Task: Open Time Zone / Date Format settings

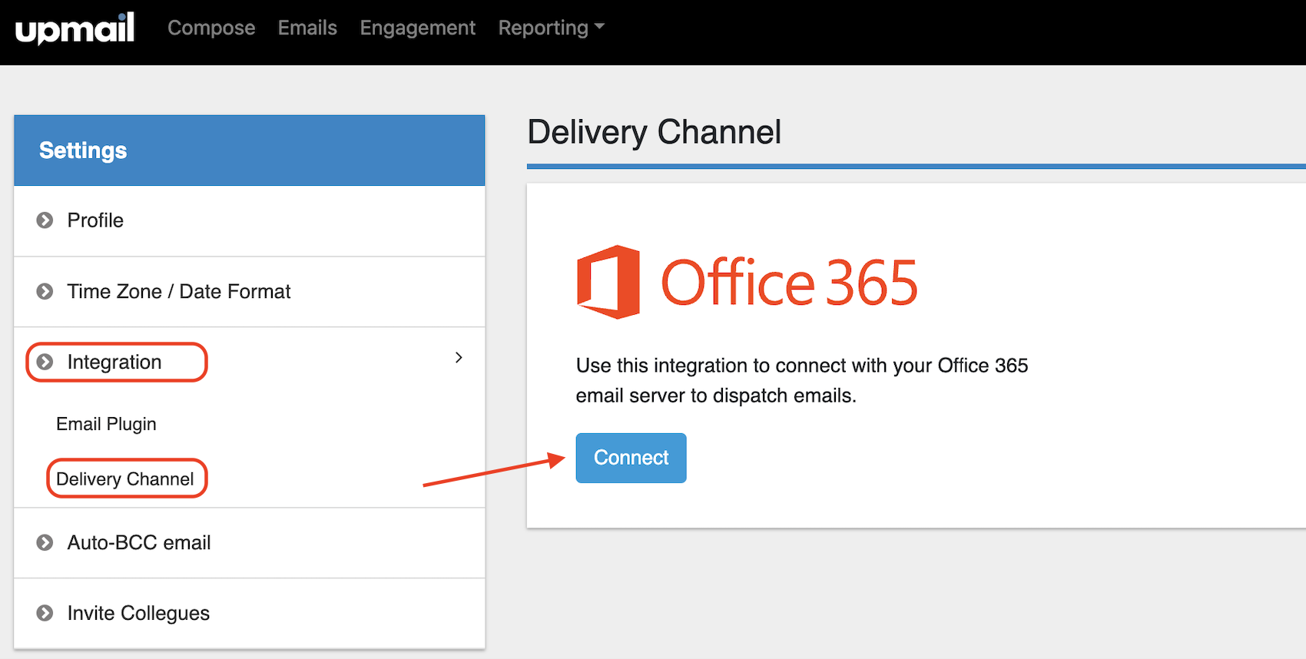Action: point(179,292)
